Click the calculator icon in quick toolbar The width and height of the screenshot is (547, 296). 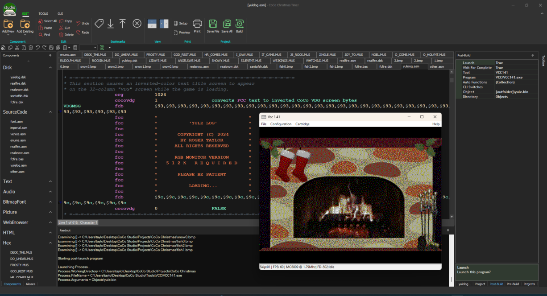coord(75,47)
